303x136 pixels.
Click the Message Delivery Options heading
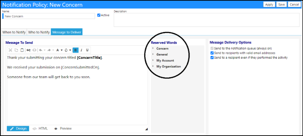[230, 42]
